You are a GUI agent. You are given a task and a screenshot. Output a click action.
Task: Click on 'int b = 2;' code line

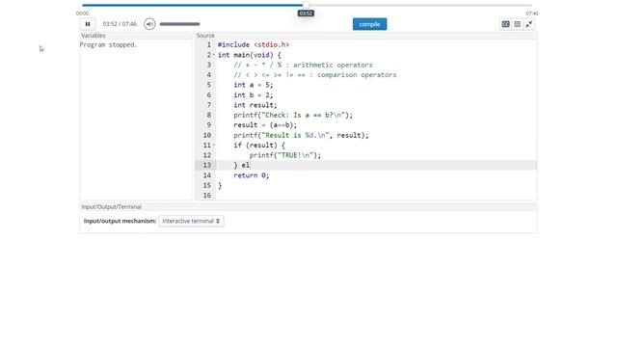pyautogui.click(x=253, y=95)
